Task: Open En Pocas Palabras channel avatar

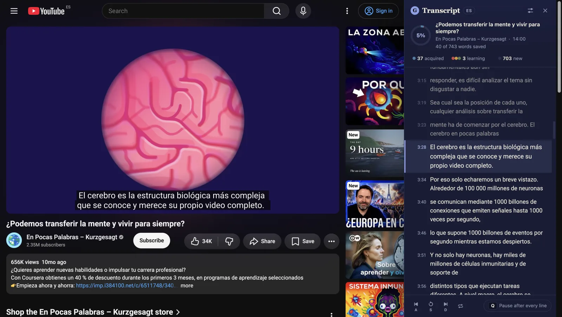Action: click(x=14, y=241)
